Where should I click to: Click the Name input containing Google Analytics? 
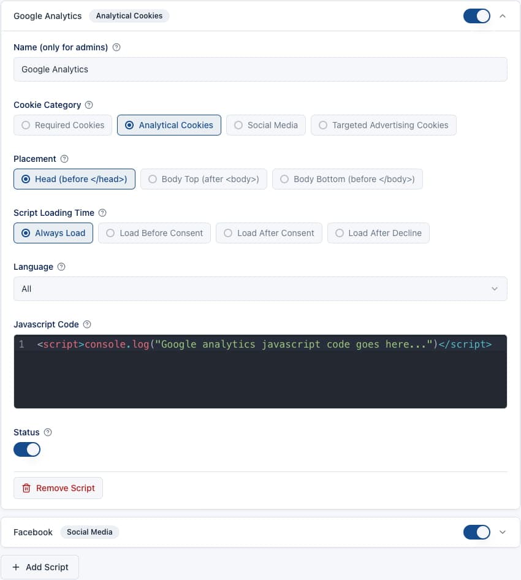260,69
